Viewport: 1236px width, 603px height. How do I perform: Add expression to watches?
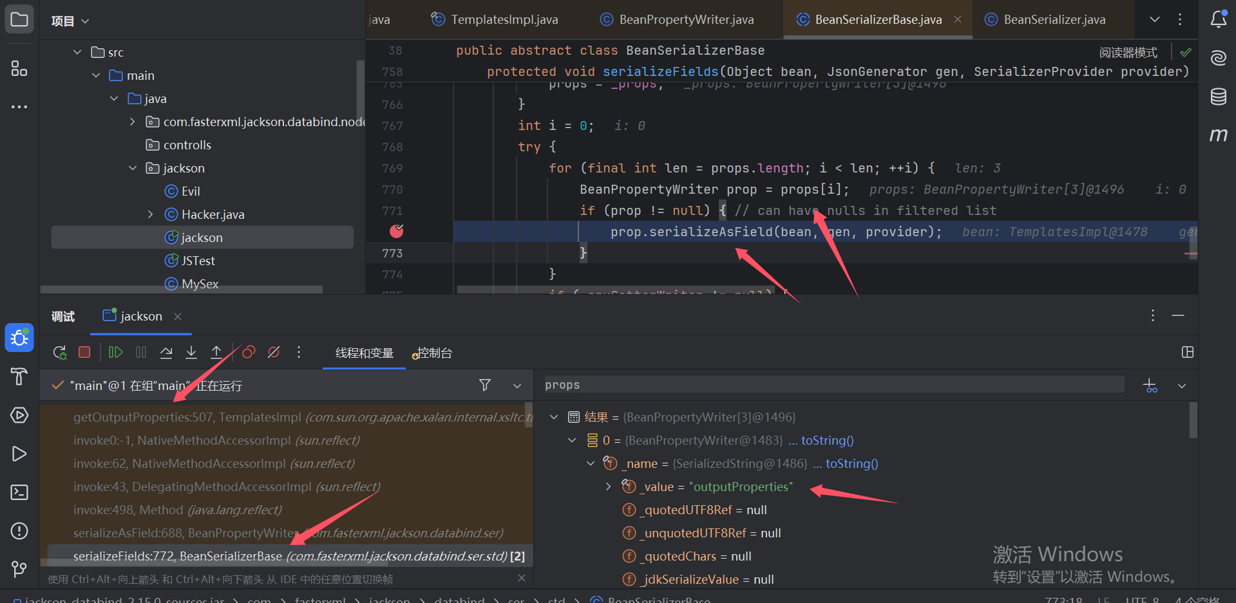[x=1150, y=385]
